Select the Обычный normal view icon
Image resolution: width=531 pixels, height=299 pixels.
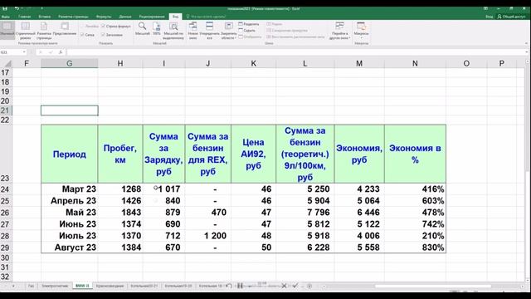point(7,30)
